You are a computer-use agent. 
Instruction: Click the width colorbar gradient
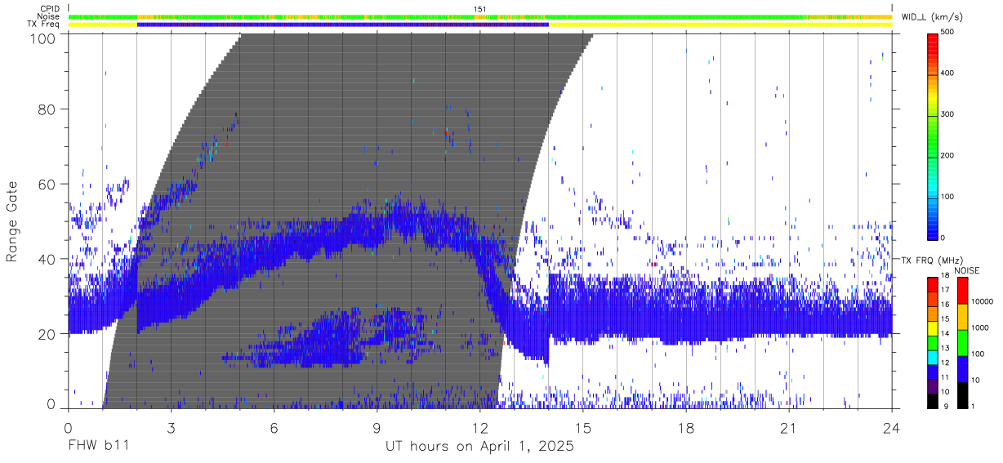point(932,136)
